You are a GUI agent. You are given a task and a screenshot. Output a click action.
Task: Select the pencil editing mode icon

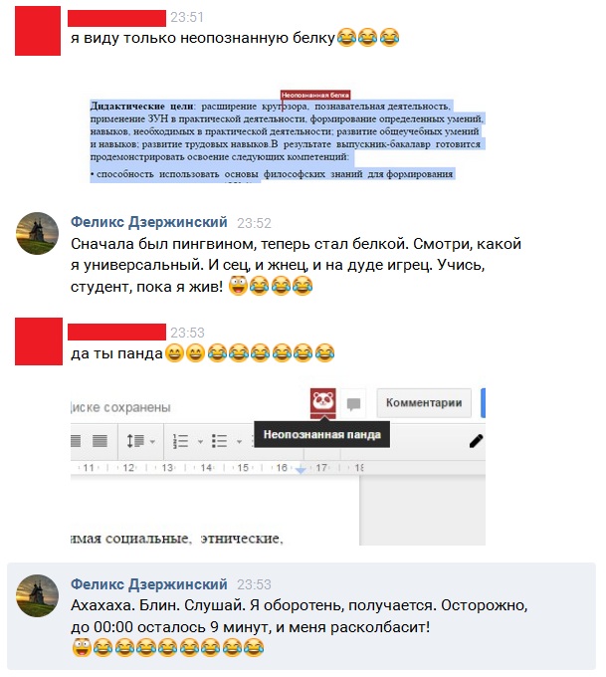[x=476, y=441]
